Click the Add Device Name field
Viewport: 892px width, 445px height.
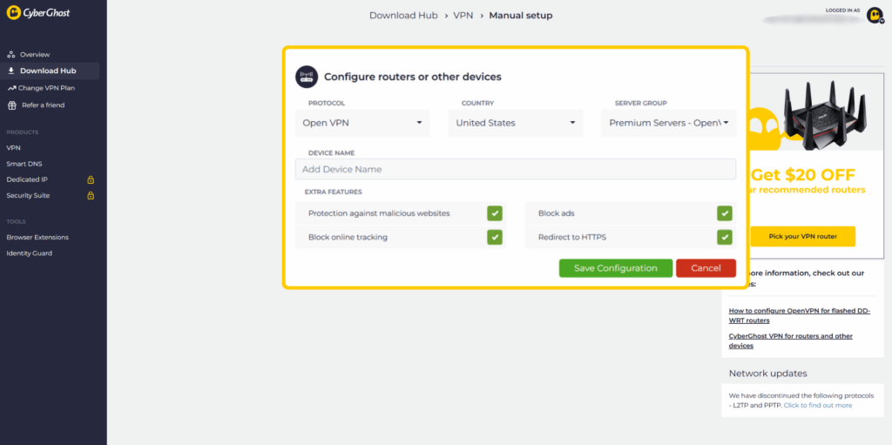coord(515,169)
